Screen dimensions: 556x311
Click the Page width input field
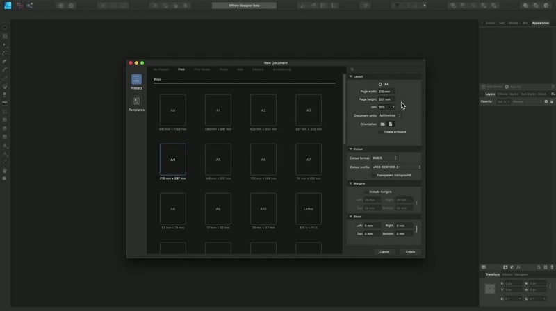click(x=386, y=92)
